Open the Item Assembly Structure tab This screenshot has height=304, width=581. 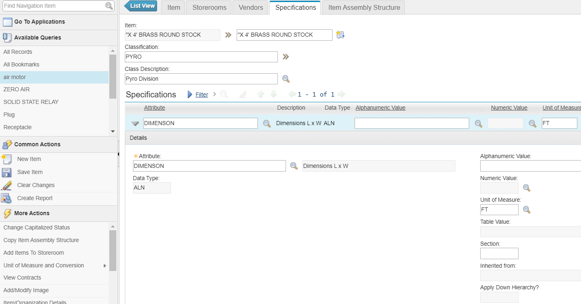tap(364, 7)
